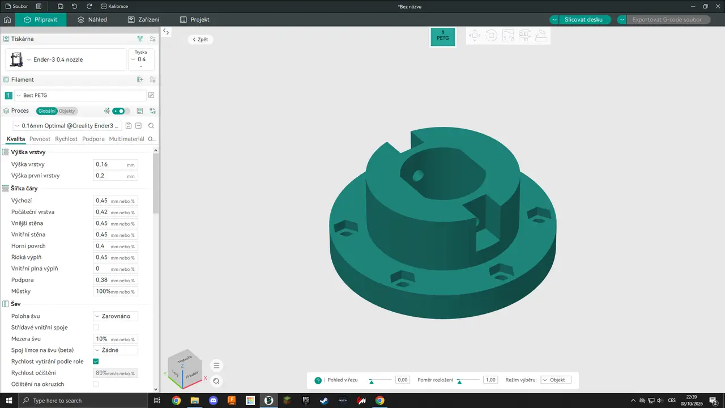The height and width of the screenshot is (408, 725).
Task: Open the Pevnost settings tab
Action: 40,139
